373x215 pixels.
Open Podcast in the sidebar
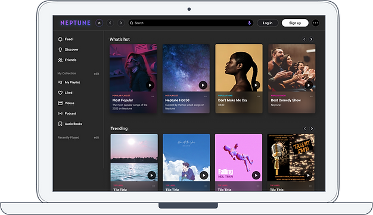(67, 113)
